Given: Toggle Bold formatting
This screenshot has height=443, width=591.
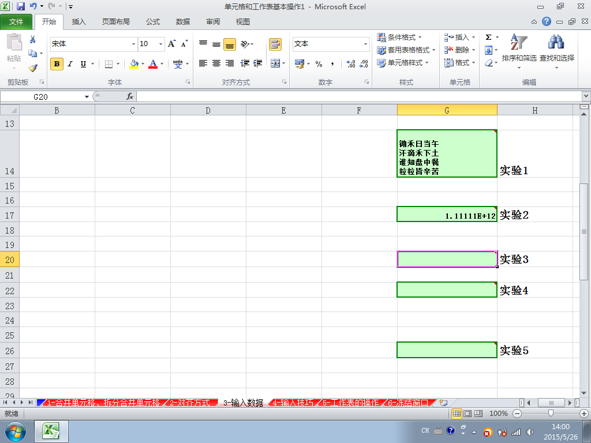Looking at the screenshot, I should pyautogui.click(x=57, y=64).
